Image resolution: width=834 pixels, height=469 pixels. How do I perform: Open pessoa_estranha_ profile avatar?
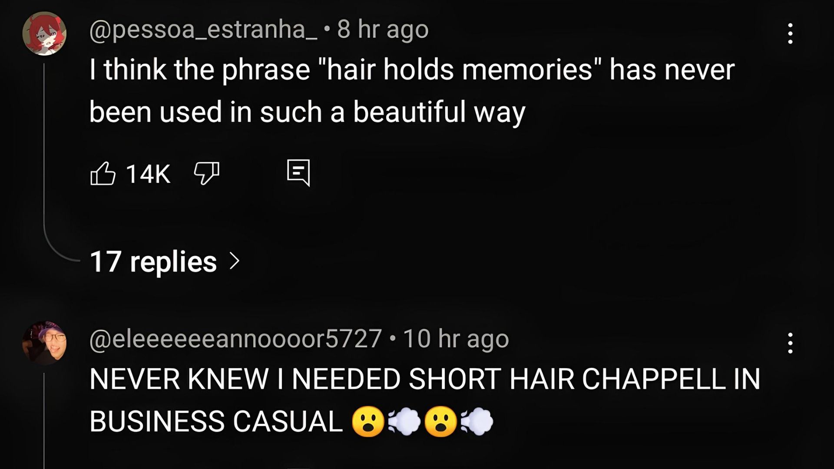point(44,34)
